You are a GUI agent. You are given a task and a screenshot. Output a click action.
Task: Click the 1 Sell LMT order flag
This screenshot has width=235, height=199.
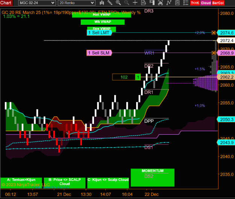tap(99, 33)
